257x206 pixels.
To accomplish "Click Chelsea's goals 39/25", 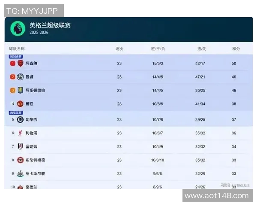I will [x=200, y=120].
